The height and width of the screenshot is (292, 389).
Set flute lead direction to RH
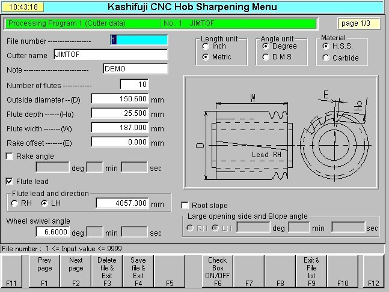[x=14, y=203]
